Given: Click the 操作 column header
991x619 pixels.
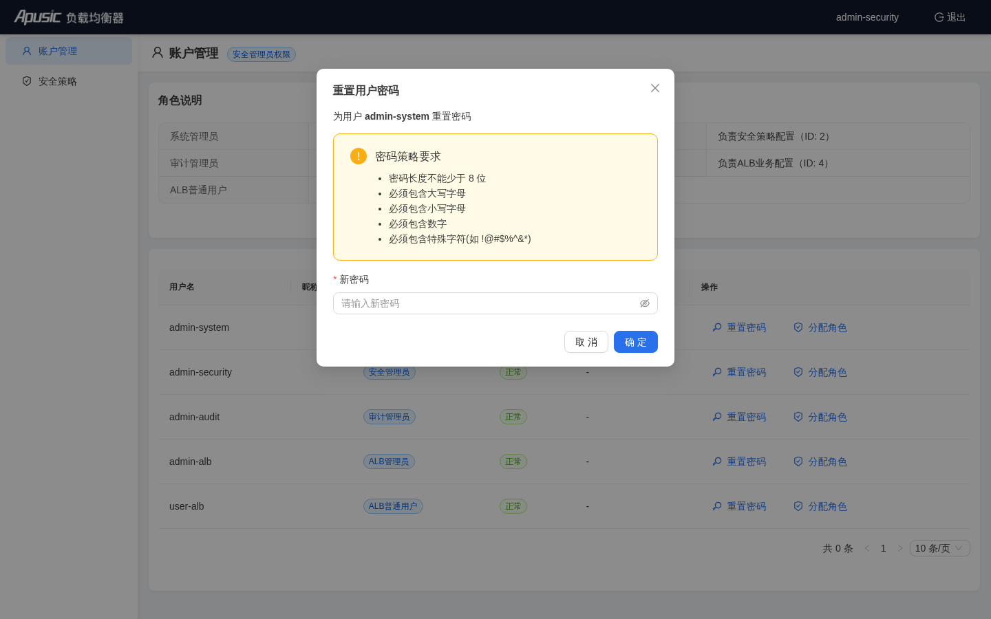Looking at the screenshot, I should point(710,287).
